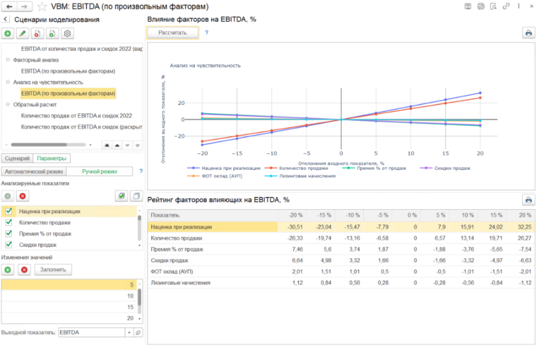
Task: Toggle the Премия % от продаж checkbox
Action: (x=9, y=234)
